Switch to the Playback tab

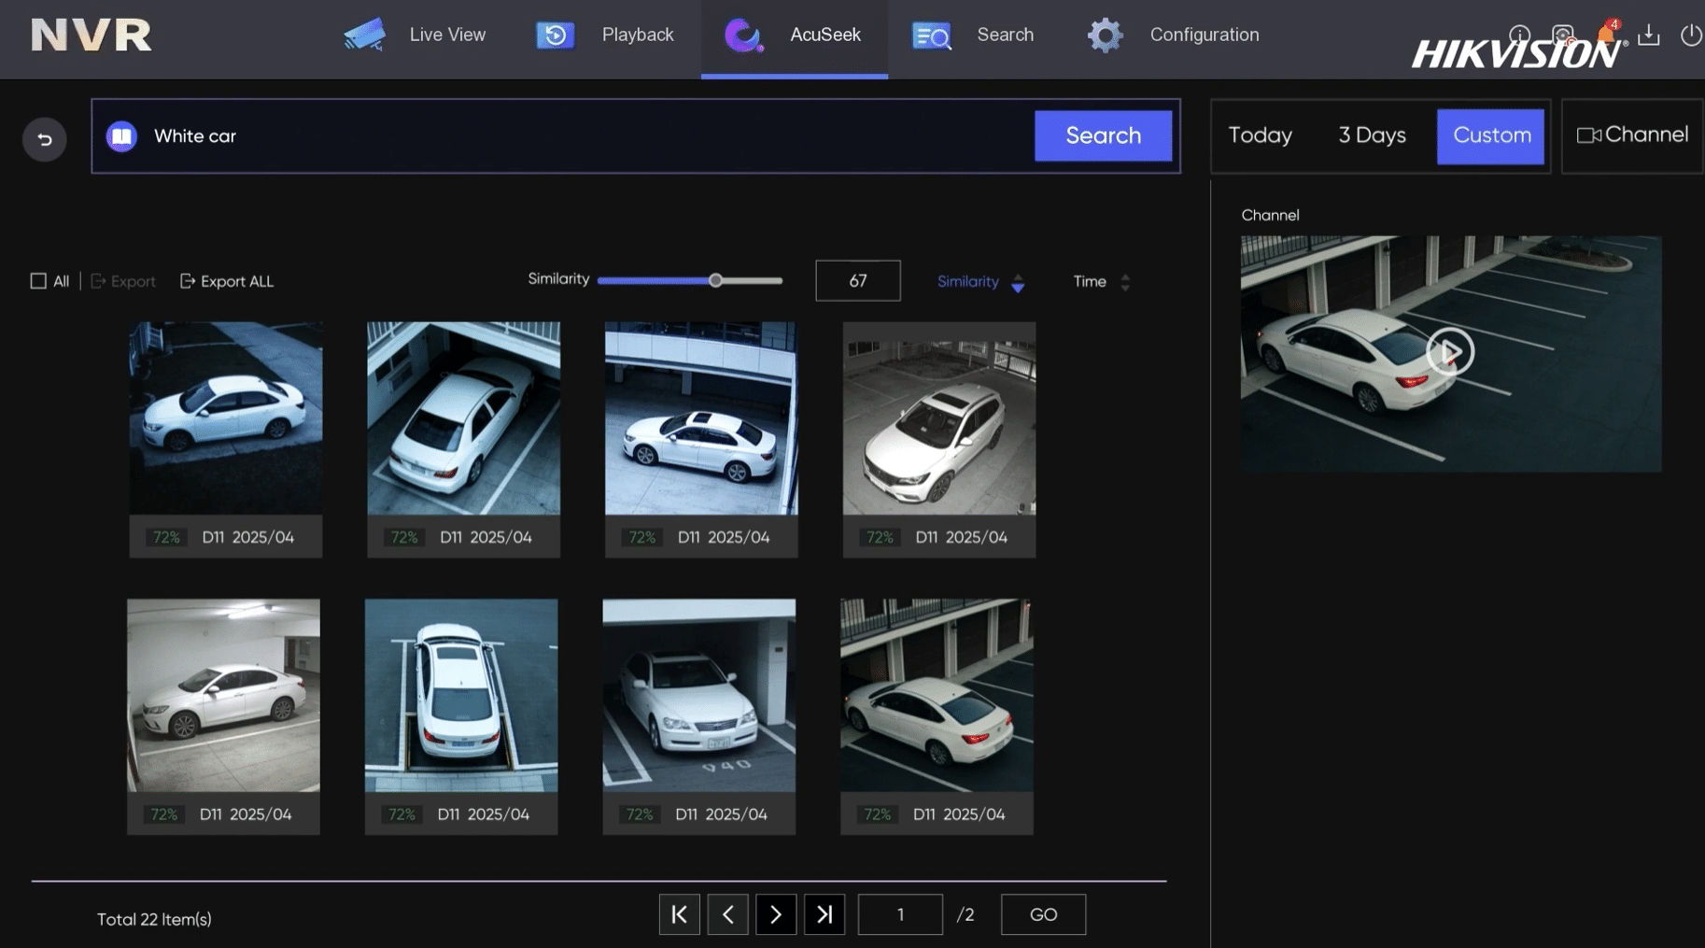pos(606,35)
